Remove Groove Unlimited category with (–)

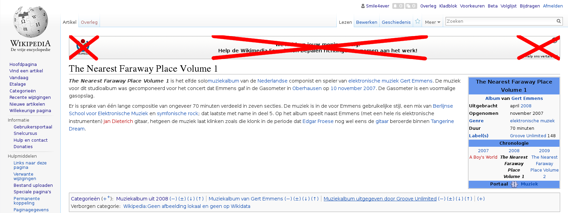442,199
